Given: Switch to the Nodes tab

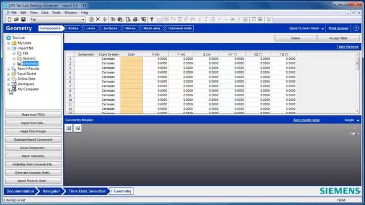Looking at the screenshot, I should (73, 28).
